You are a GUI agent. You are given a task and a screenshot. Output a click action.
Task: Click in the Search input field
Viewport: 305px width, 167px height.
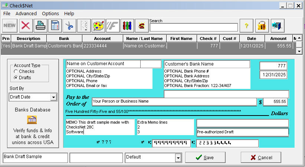(193, 27)
